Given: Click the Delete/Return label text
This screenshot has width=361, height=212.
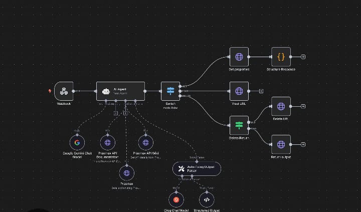Looking at the screenshot, I should [239, 138].
